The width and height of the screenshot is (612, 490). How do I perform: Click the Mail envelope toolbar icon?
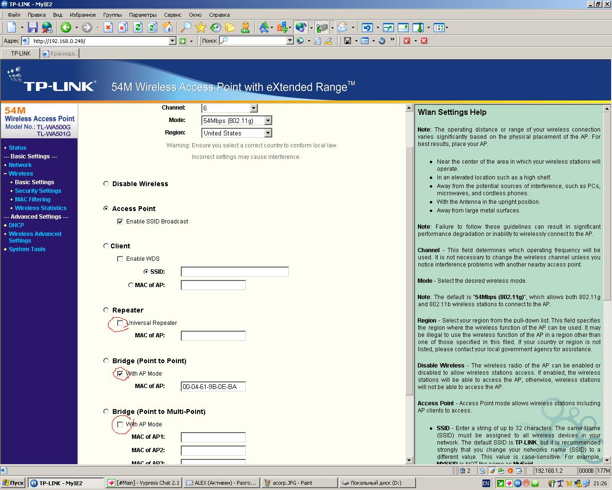[x=343, y=27]
